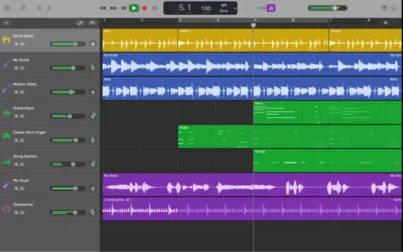The width and height of the screenshot is (403, 252).
Task: Start playback with green Play button
Action: pos(134,8)
